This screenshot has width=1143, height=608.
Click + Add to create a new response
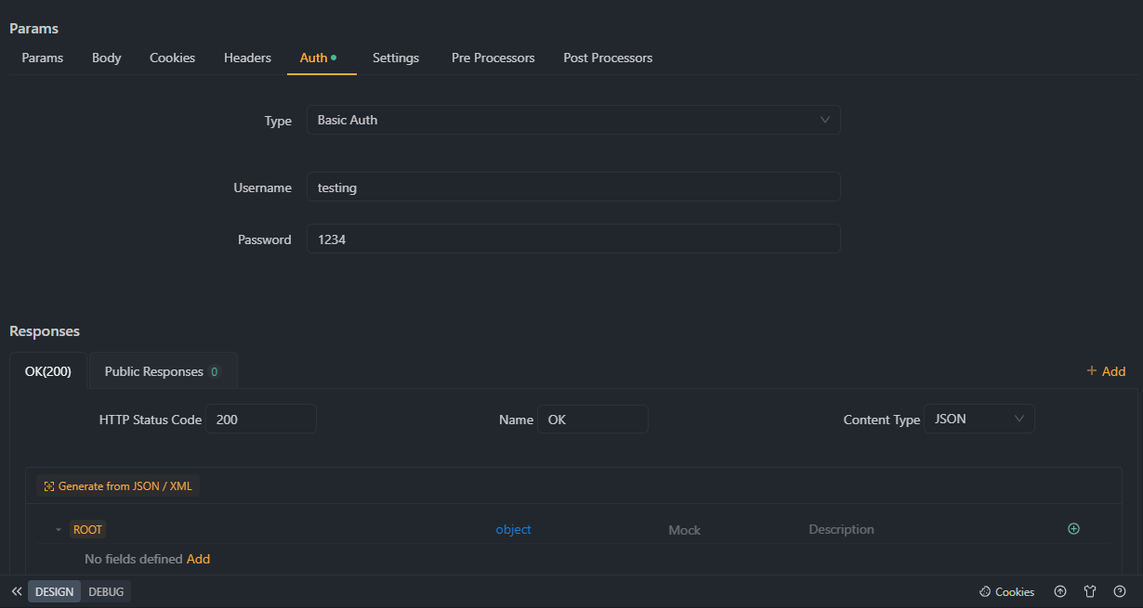[1106, 370]
